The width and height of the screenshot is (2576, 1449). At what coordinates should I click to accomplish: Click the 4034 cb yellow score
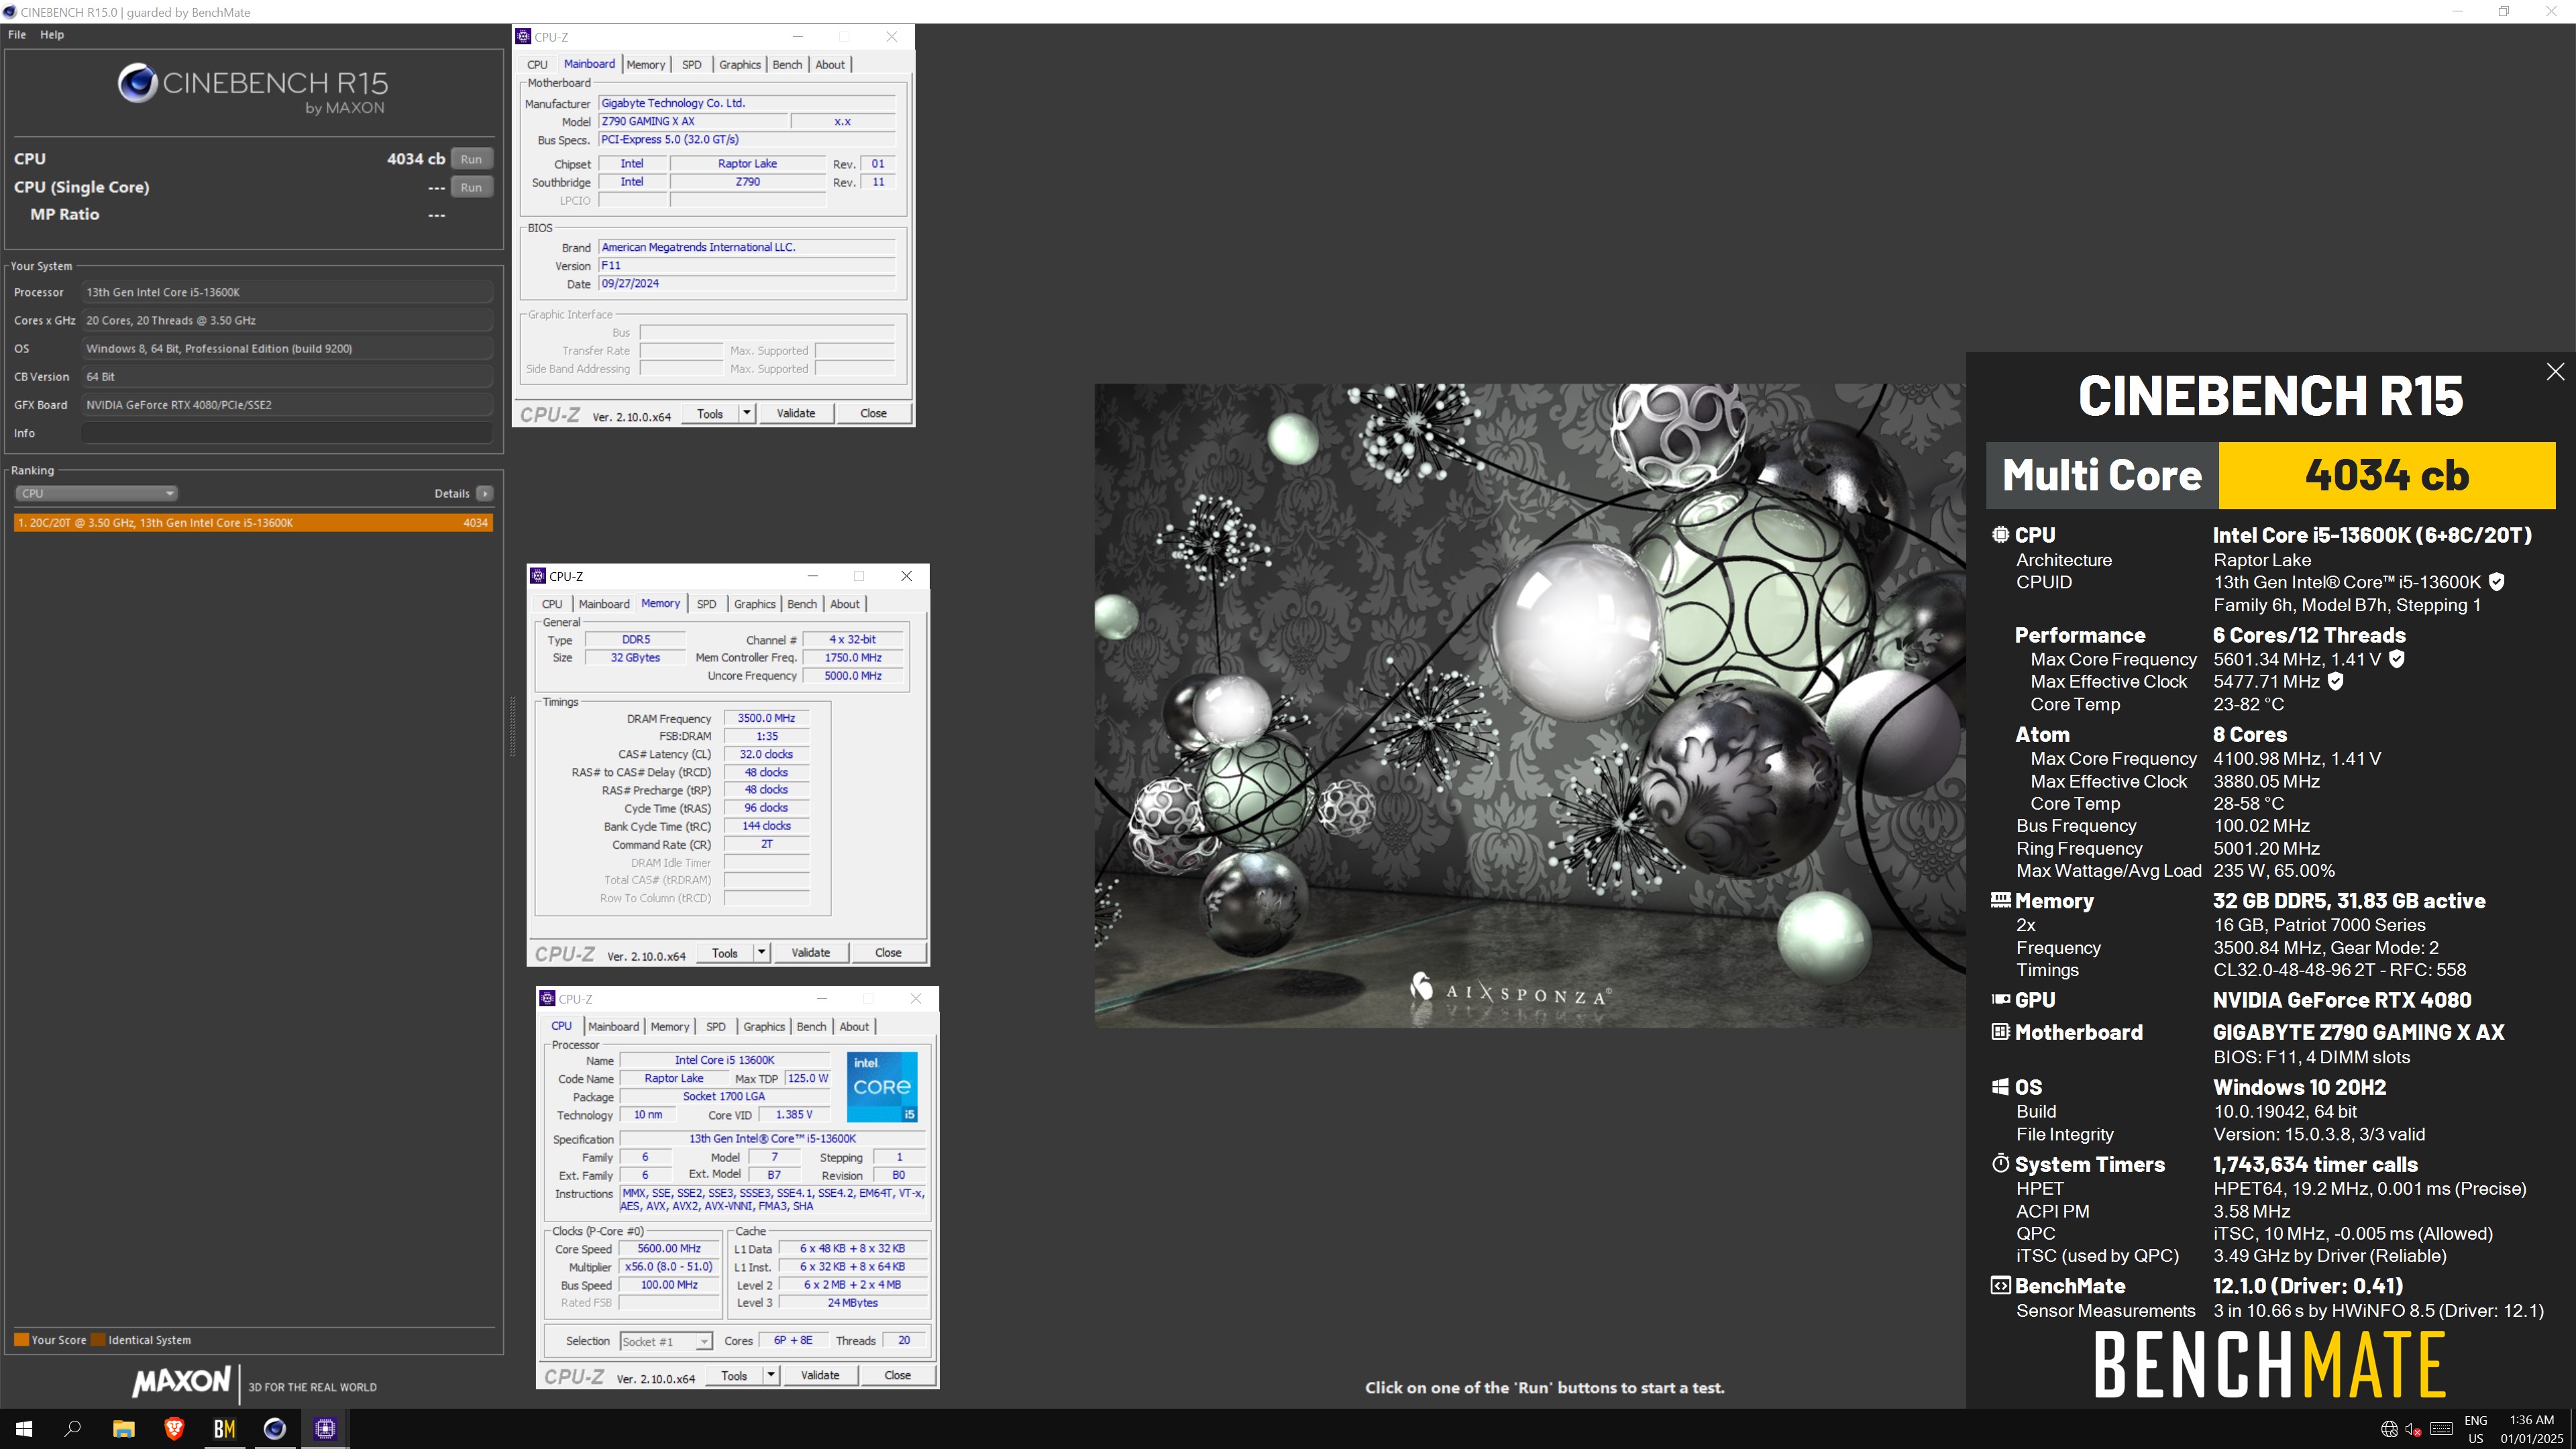(2386, 475)
